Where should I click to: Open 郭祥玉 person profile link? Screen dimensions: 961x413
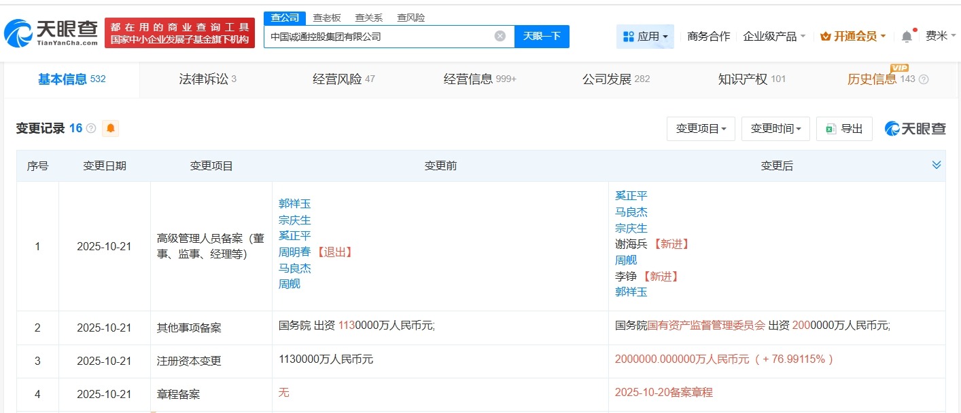[294, 203]
